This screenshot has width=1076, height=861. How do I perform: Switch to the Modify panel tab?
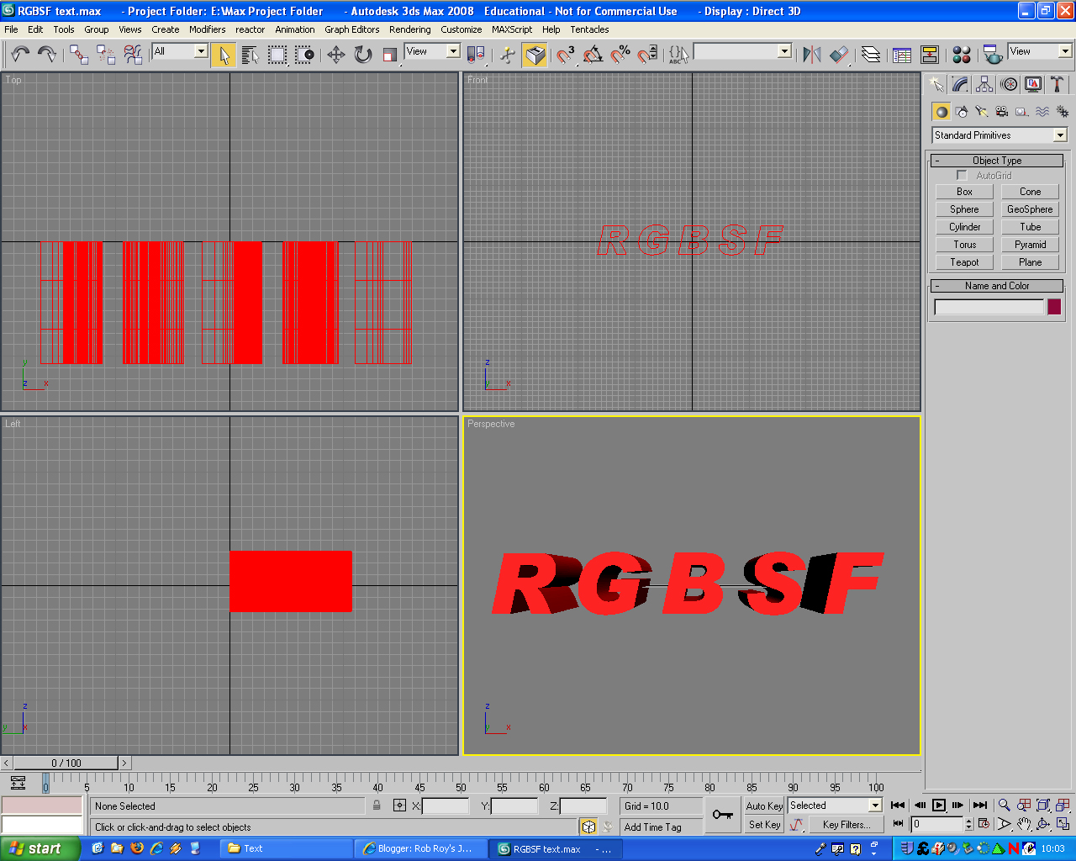click(960, 84)
